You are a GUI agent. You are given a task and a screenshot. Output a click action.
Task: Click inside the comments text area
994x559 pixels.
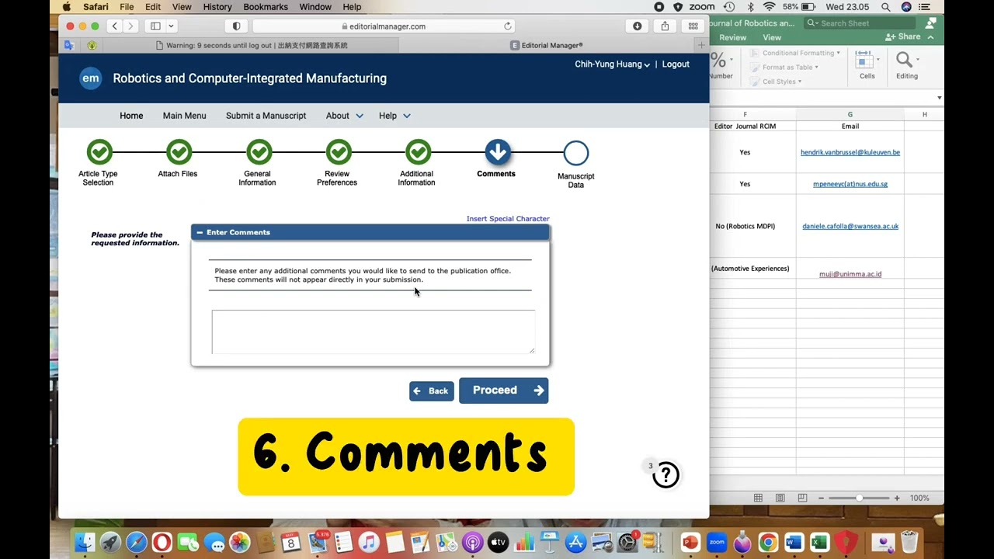coord(374,332)
